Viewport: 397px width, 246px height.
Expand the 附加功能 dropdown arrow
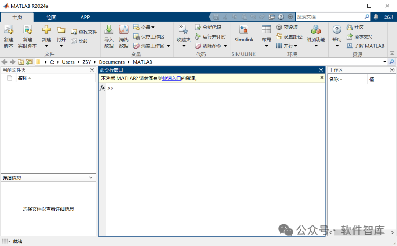[x=316, y=46]
